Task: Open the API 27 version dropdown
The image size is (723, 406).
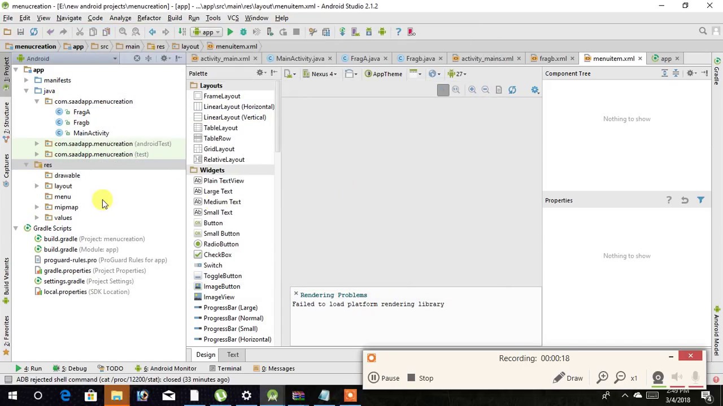Action: tap(458, 74)
